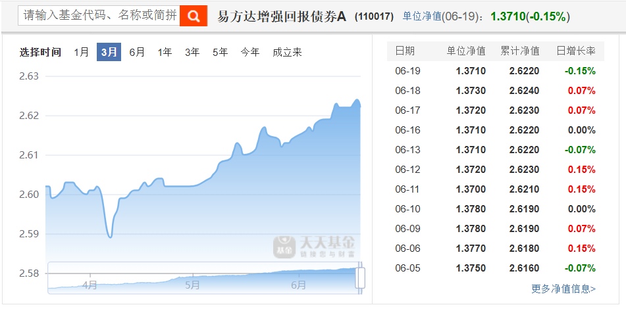
Task: Select the 3年 time range tab
Action: tap(192, 52)
